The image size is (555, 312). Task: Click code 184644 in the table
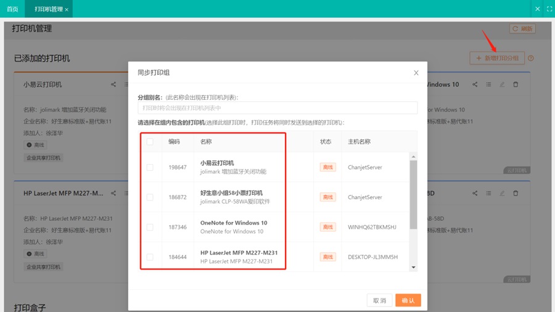pyautogui.click(x=178, y=257)
